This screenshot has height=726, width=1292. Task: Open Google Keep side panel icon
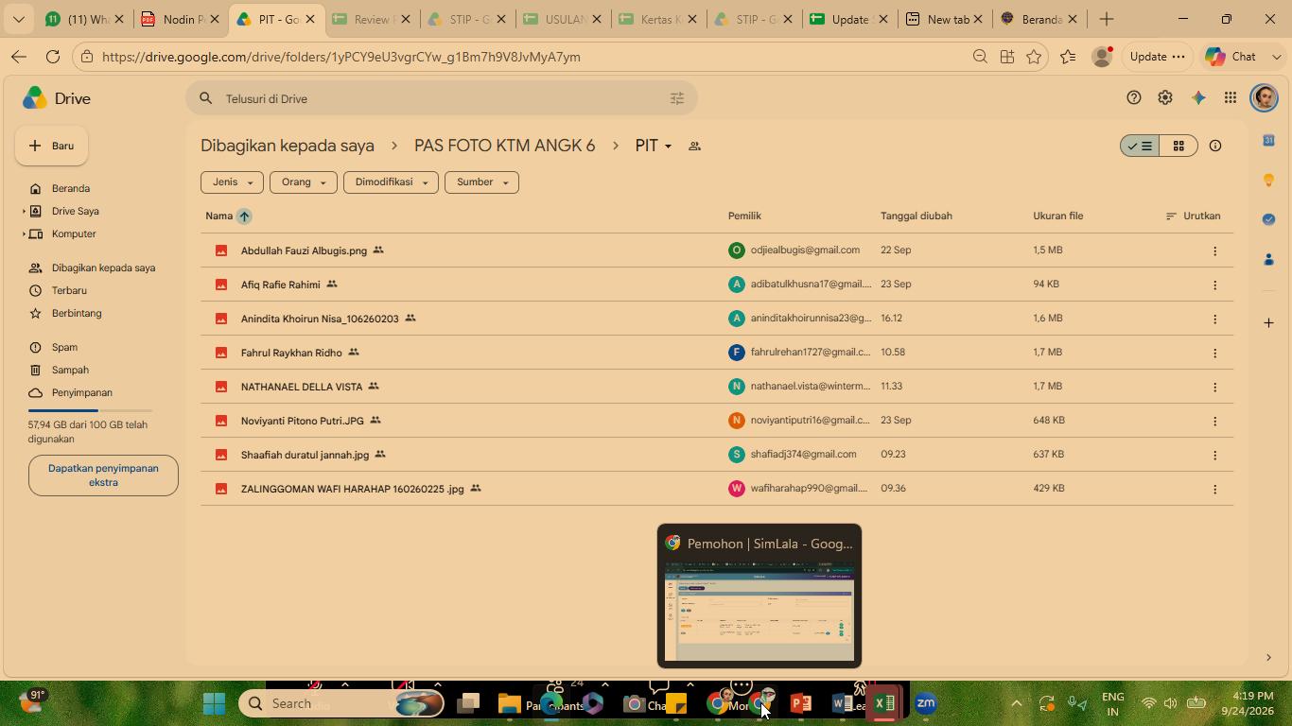(1268, 180)
